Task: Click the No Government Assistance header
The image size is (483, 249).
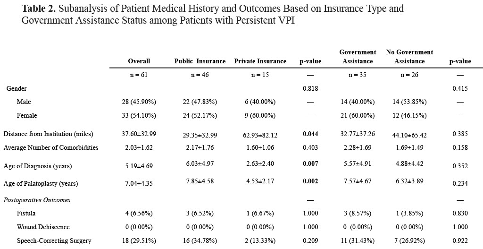Action: [x=409, y=57]
